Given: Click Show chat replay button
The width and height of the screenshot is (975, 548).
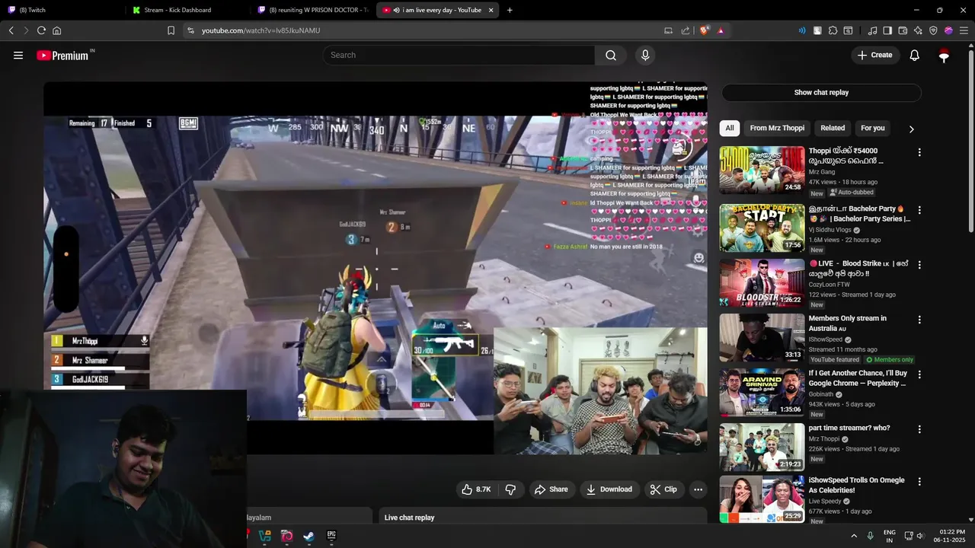Looking at the screenshot, I should [x=821, y=92].
